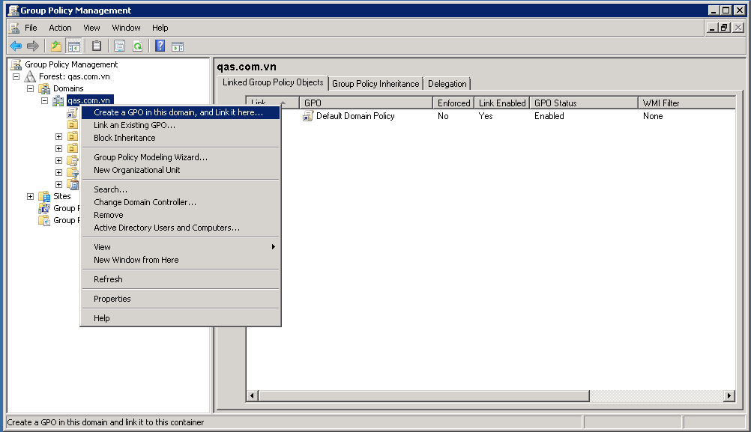
Task: Toggle Block Inheritance in context menu
Action: tap(124, 138)
